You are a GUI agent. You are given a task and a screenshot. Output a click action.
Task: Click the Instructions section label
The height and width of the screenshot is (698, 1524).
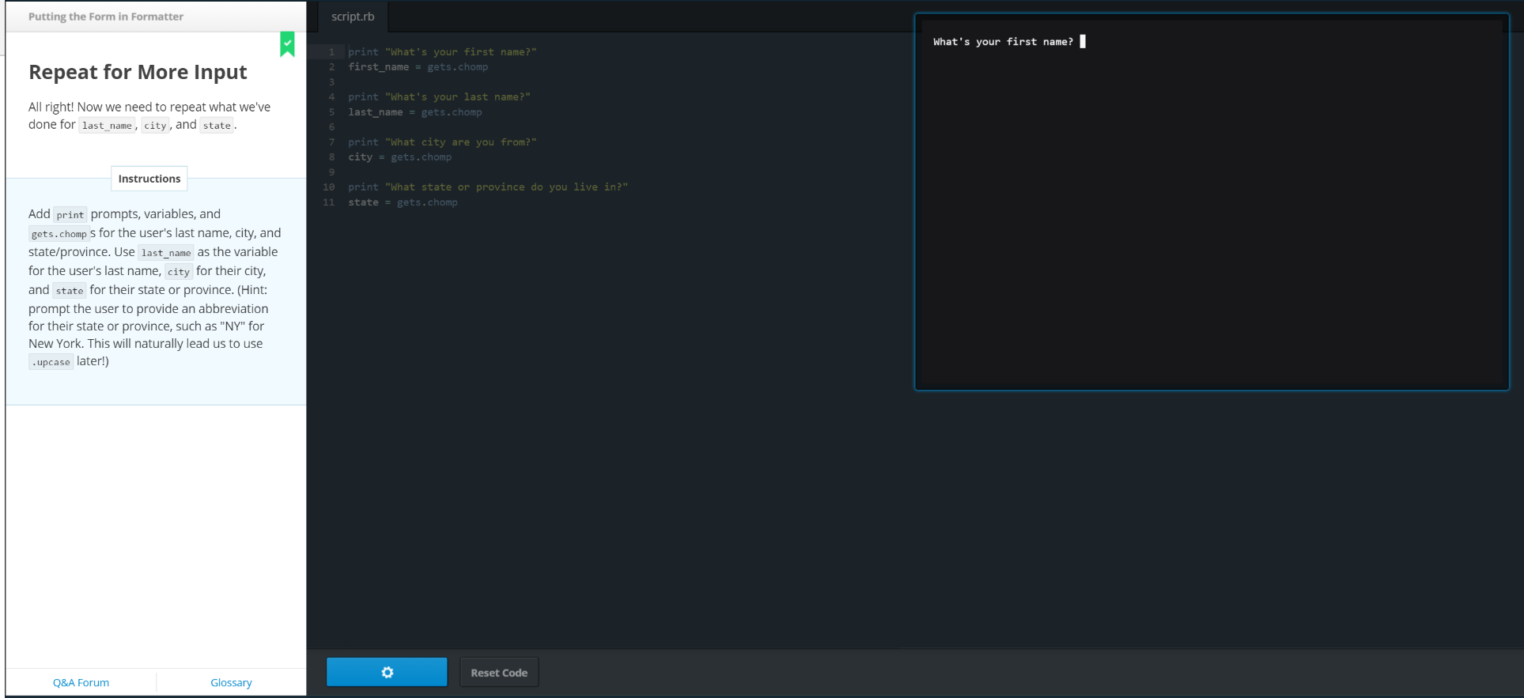(x=149, y=179)
